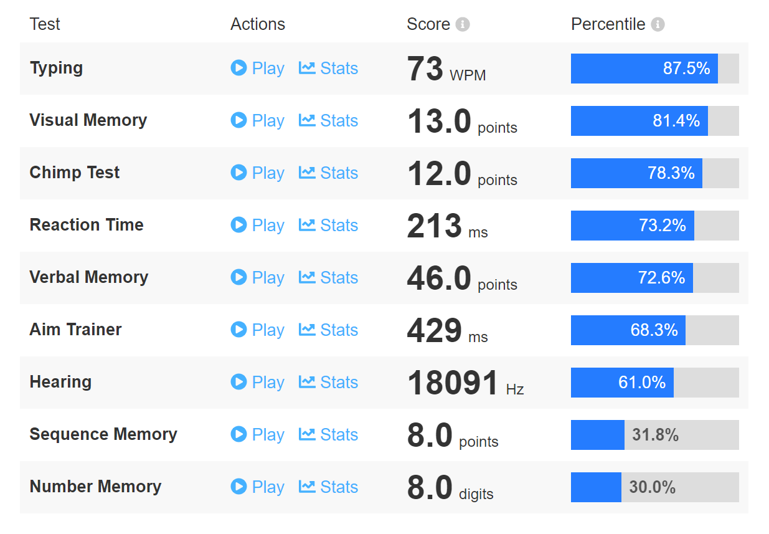Screen dimensions: 769x534
Task: Click the Stats chart icon for Reaction Time
Action: point(307,225)
